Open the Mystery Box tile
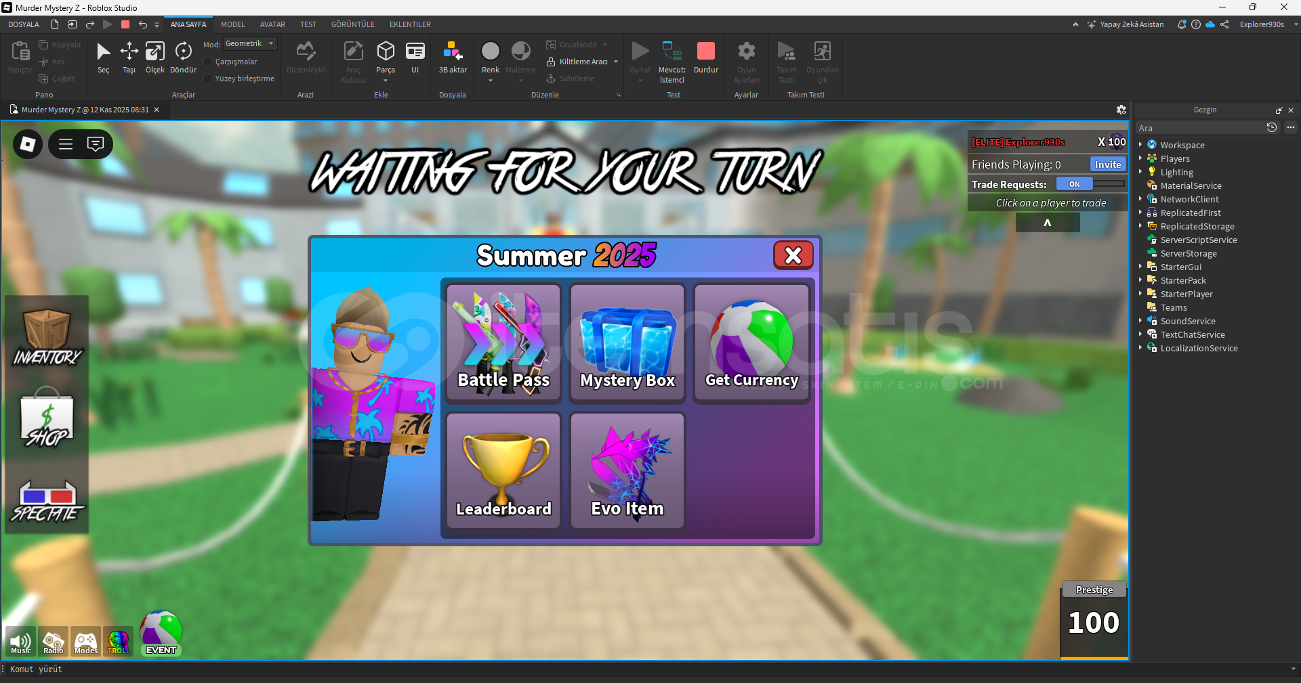Image resolution: width=1301 pixels, height=683 pixels. (627, 343)
